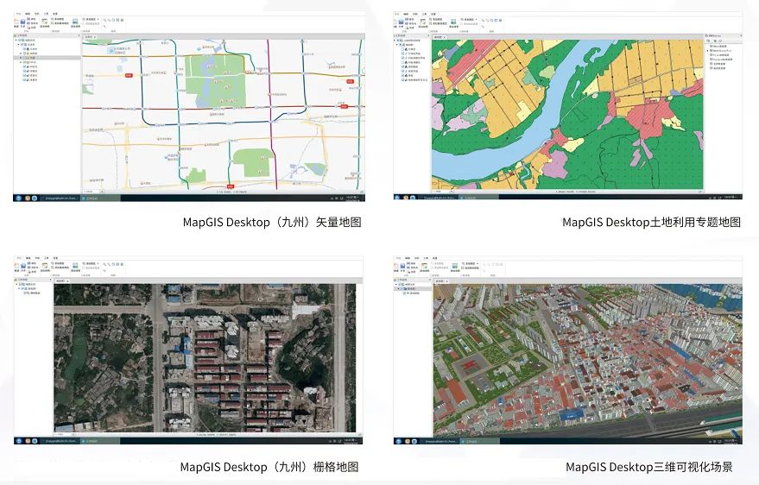Toggle the root map document checkbox in vector map tree
This screenshot has height=485, width=759.
tap(19, 41)
